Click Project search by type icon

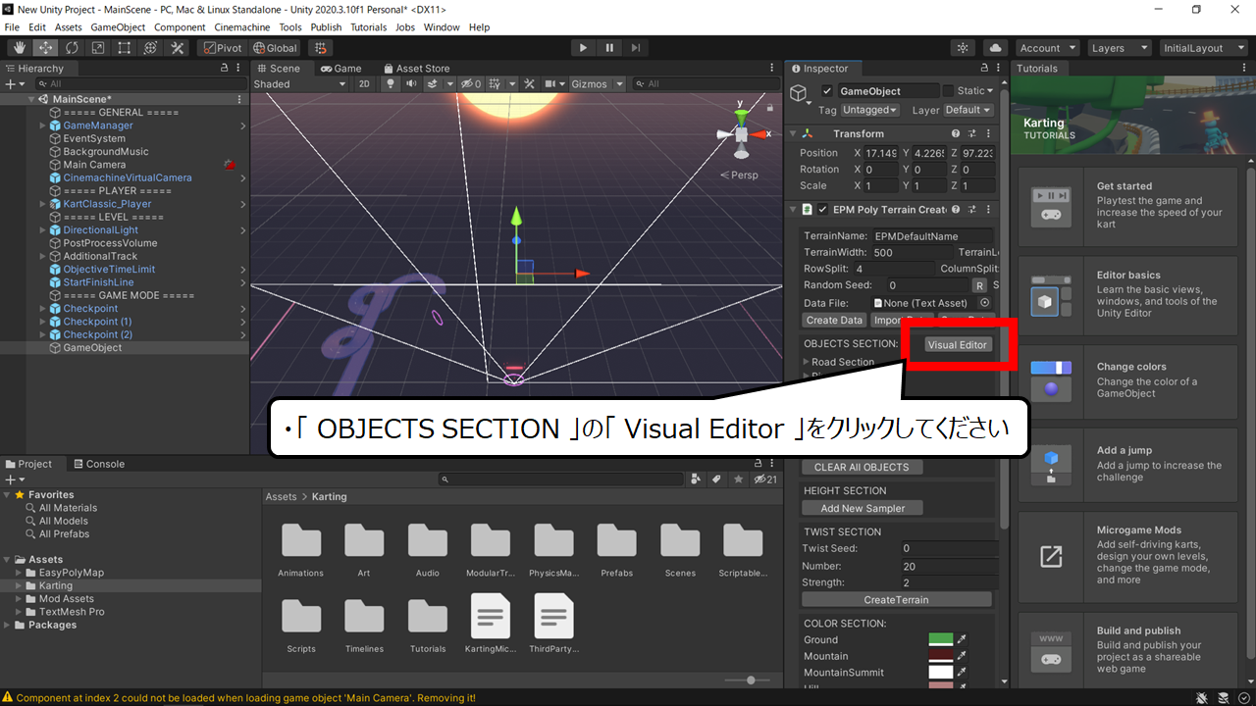[x=697, y=479]
